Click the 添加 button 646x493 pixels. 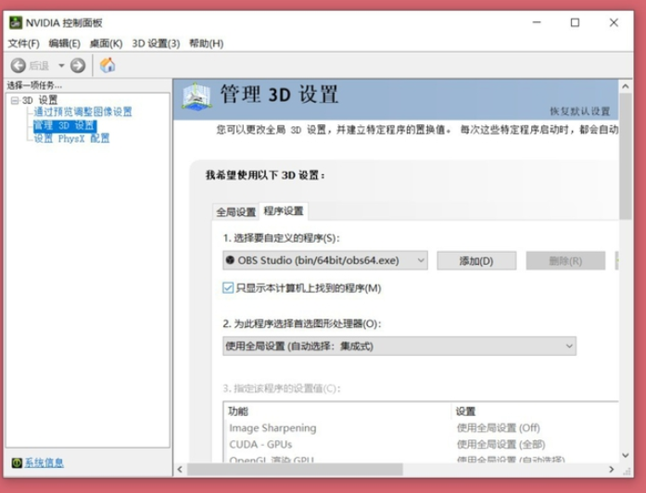(476, 260)
